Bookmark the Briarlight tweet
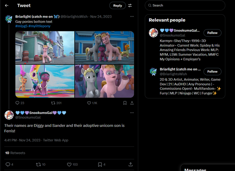This screenshot has height=171, width=235. 125,103
